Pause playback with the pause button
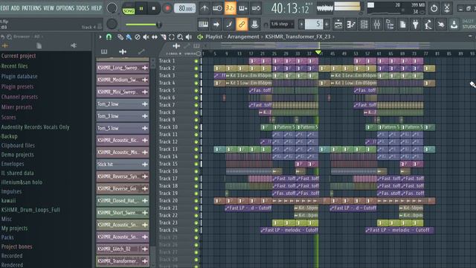The width and height of the screenshot is (476, 268). tap(141, 9)
